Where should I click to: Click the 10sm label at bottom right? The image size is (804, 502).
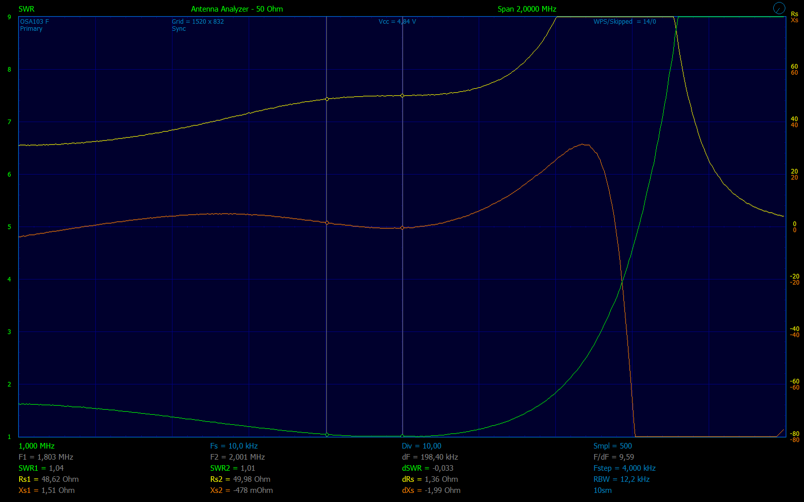[x=602, y=490]
